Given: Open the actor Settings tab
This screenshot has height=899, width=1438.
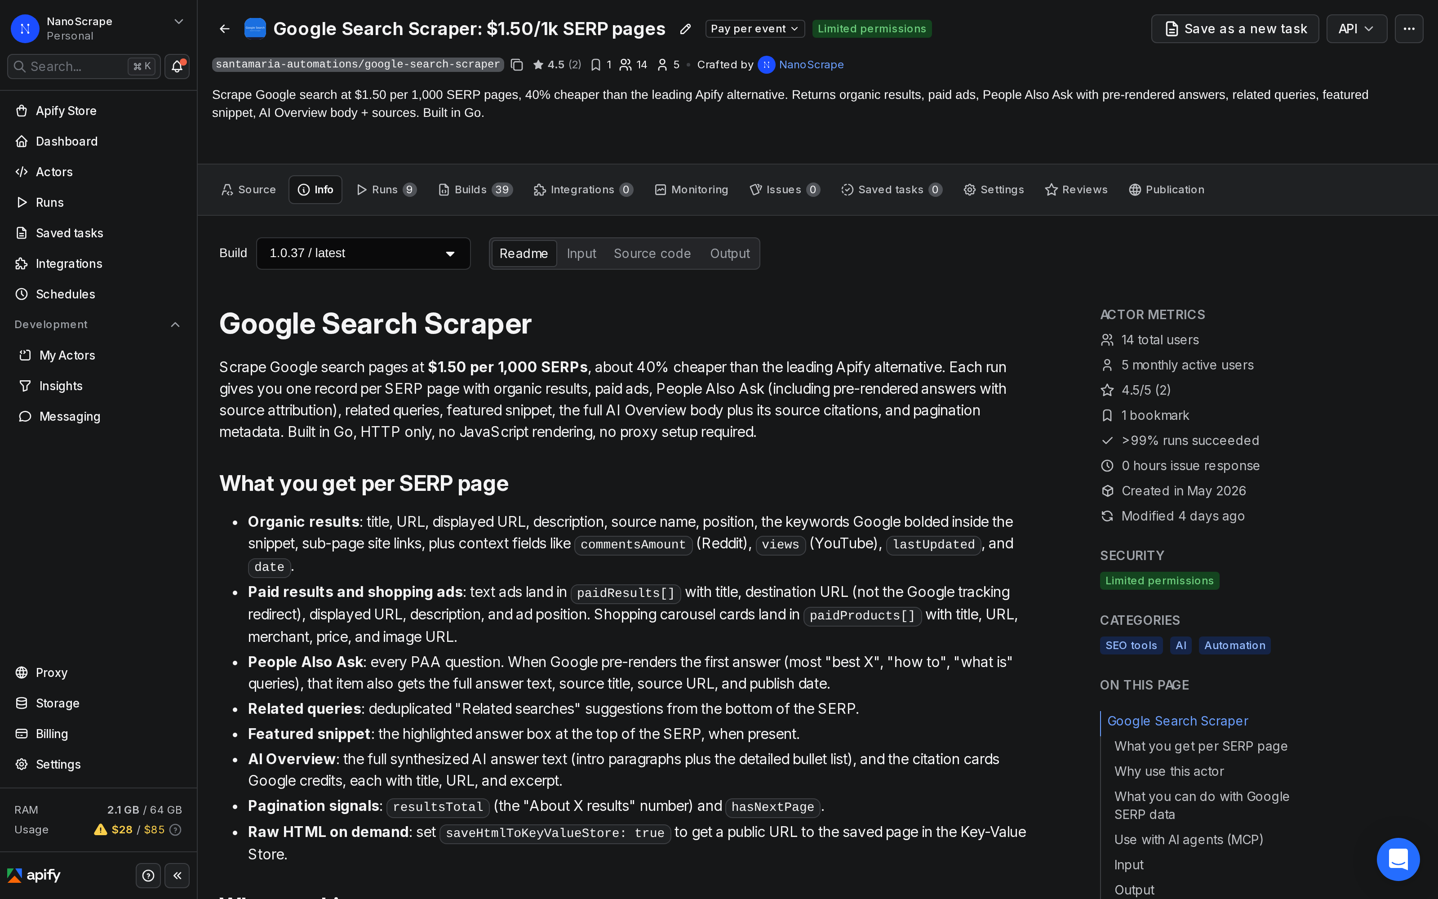Looking at the screenshot, I should coord(994,190).
